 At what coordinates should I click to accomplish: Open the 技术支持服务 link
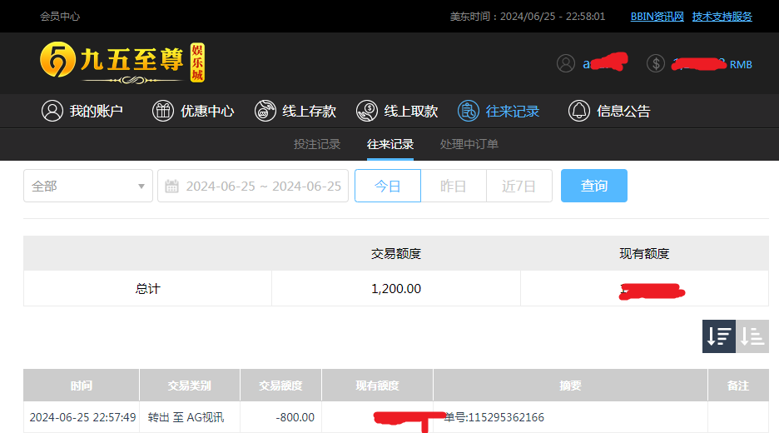point(722,17)
